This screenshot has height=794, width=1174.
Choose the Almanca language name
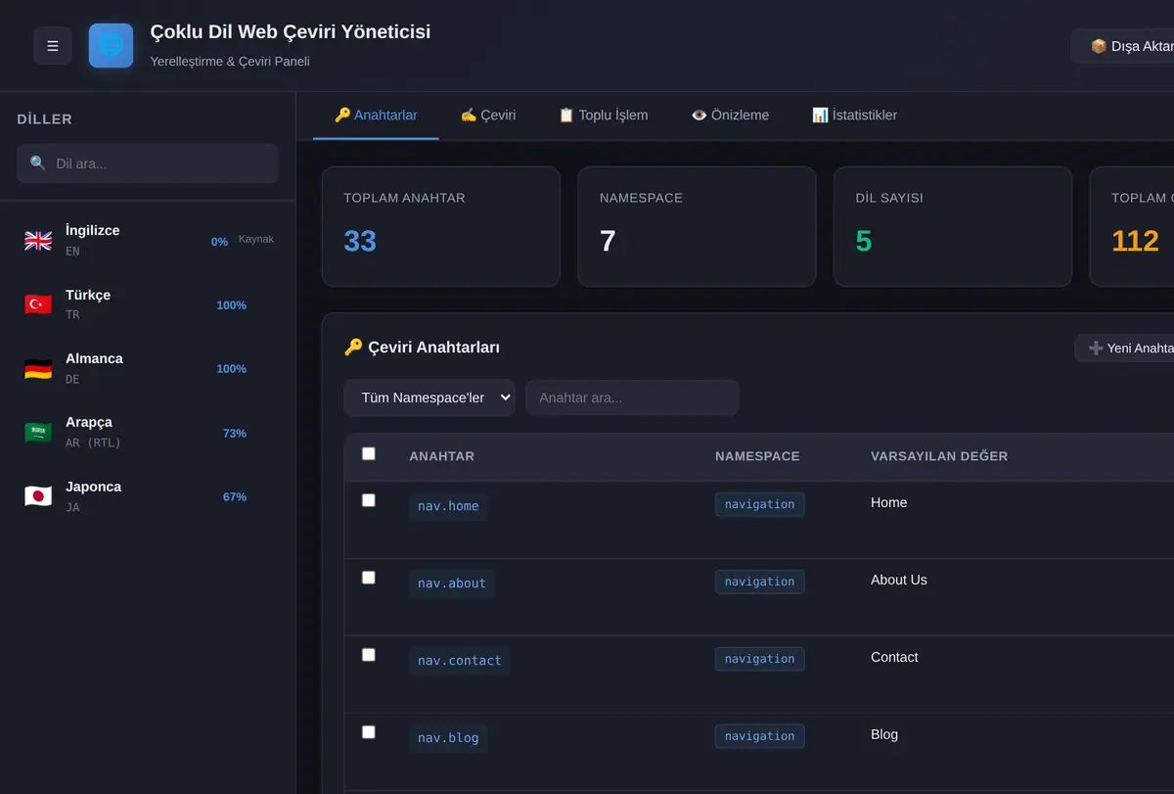click(x=94, y=358)
